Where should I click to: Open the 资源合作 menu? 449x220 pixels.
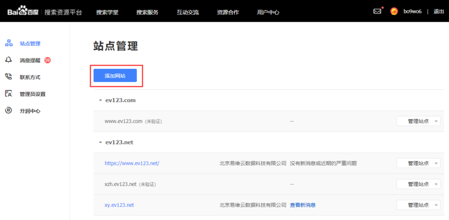click(x=228, y=12)
